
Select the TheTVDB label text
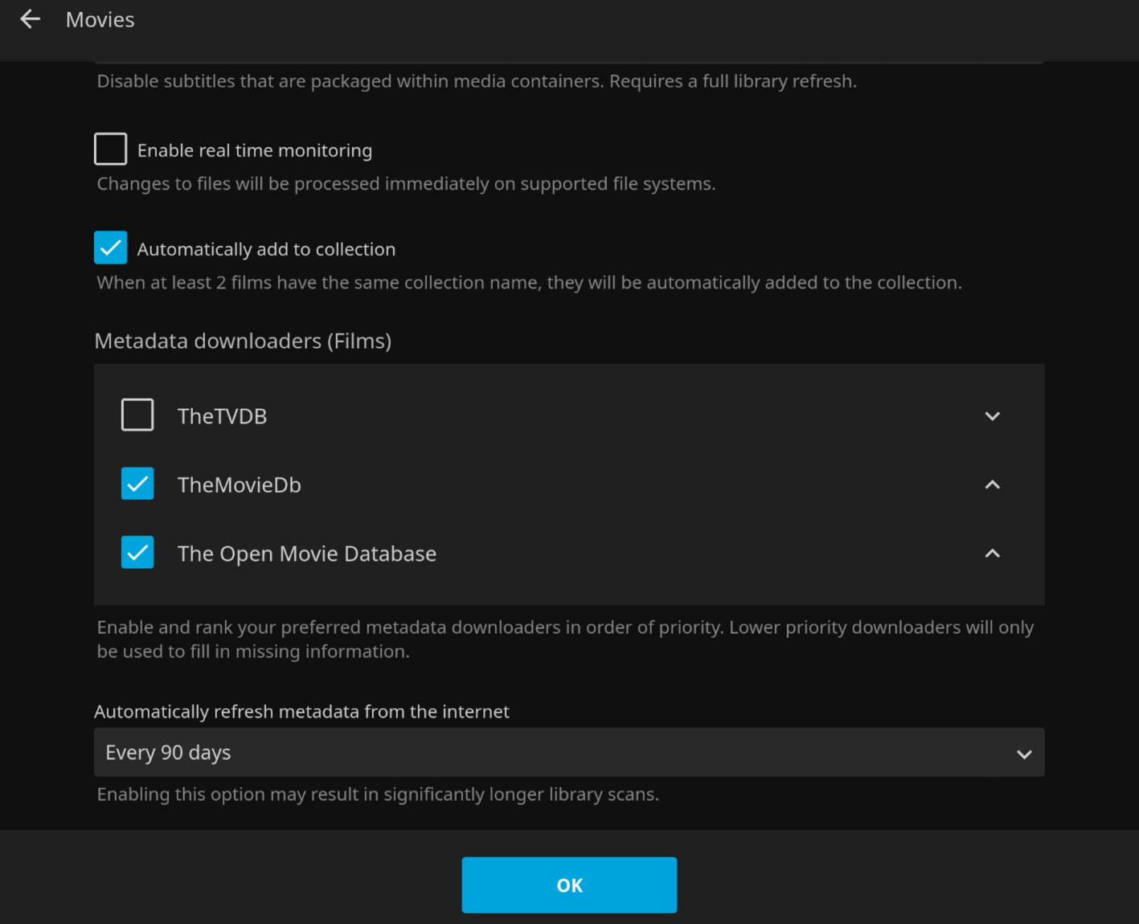click(222, 417)
